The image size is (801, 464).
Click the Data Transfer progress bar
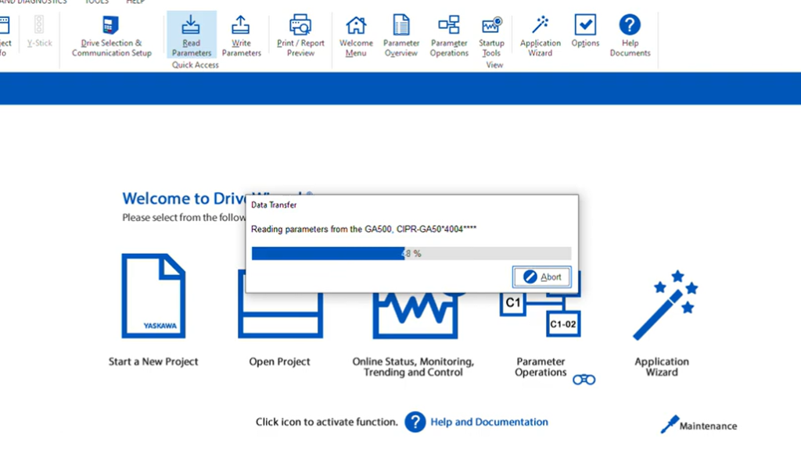(411, 254)
